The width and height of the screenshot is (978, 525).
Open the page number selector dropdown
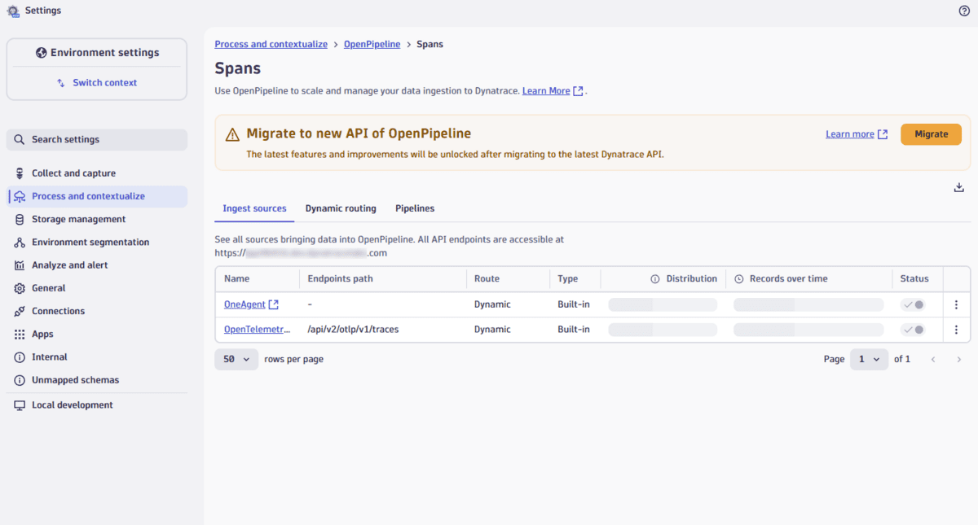[869, 358]
